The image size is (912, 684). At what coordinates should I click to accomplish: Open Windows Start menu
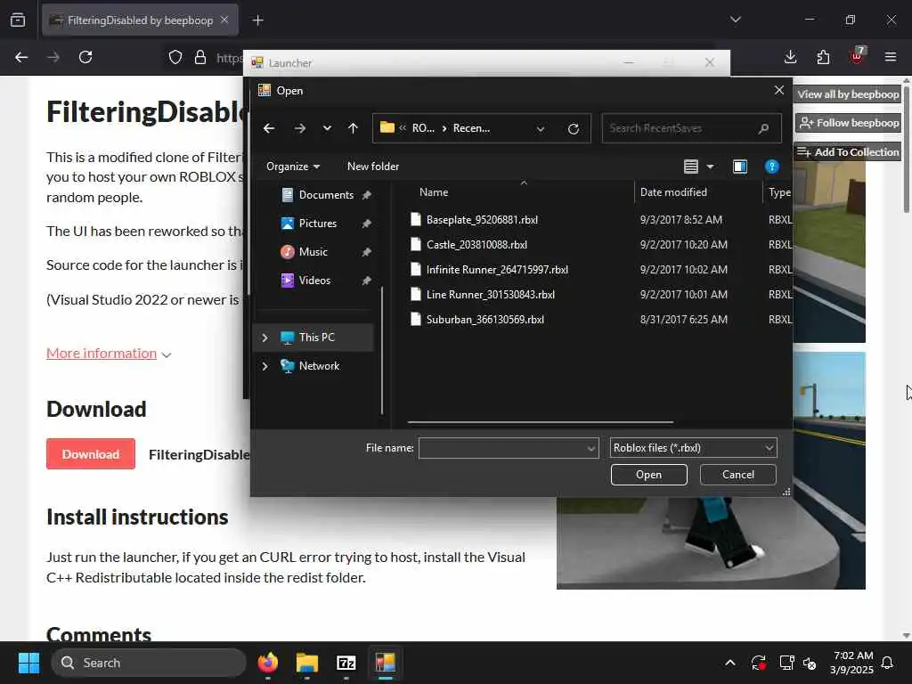click(x=28, y=663)
